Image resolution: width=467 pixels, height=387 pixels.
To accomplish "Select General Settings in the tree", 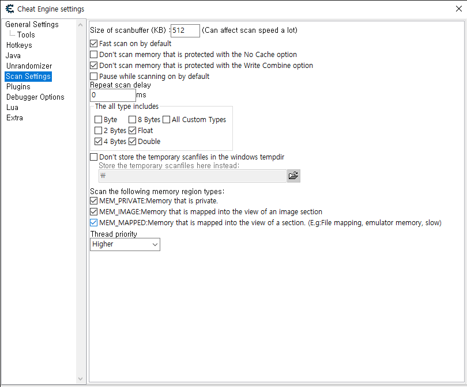I will [32, 24].
